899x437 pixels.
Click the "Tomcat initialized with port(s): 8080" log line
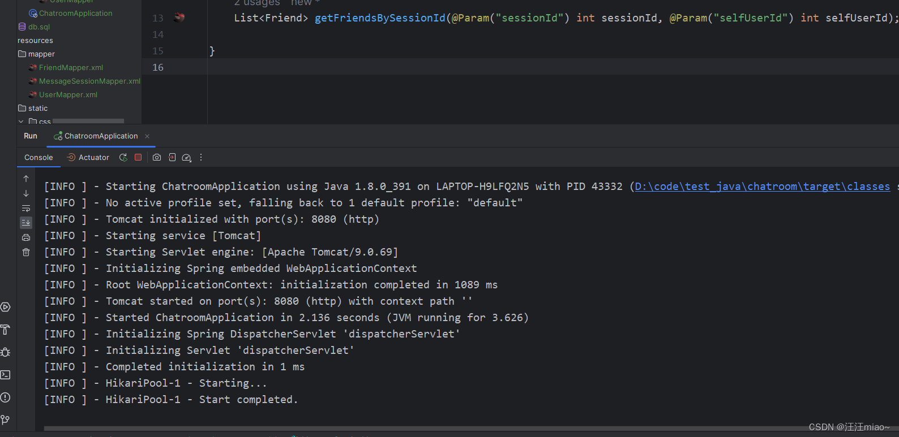click(212, 219)
